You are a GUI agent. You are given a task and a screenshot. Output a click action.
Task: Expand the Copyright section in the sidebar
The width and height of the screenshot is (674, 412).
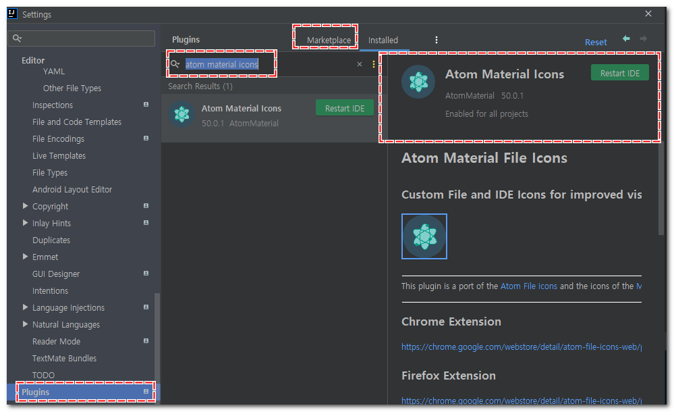coord(26,206)
